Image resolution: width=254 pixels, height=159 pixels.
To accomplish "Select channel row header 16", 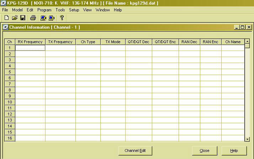I will [10, 138].
